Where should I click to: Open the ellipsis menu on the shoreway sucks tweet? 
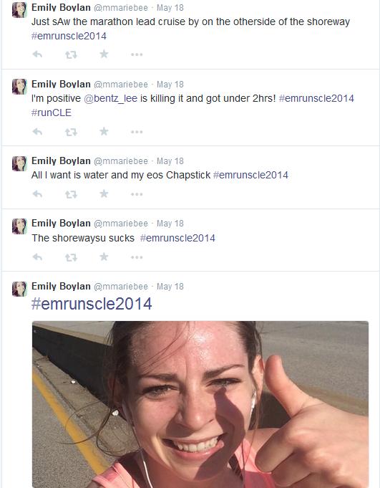pos(137,257)
